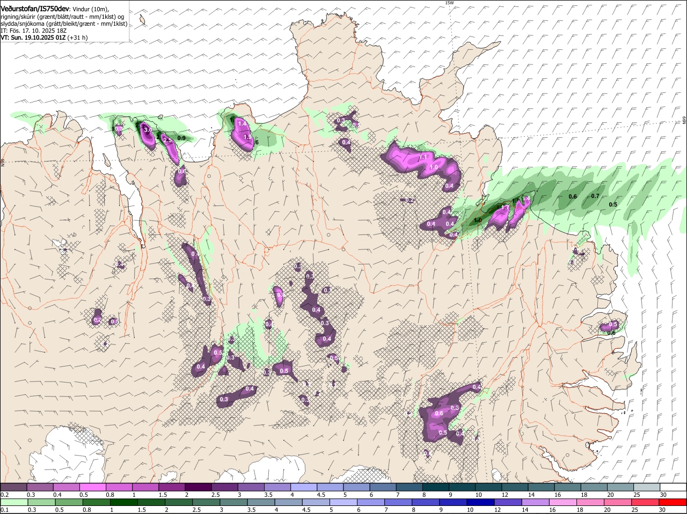Image resolution: width=687 pixels, height=514 pixels.
Task: Pick the pink 0.5 swatch in the snow scale
Action: pyautogui.click(x=93, y=487)
